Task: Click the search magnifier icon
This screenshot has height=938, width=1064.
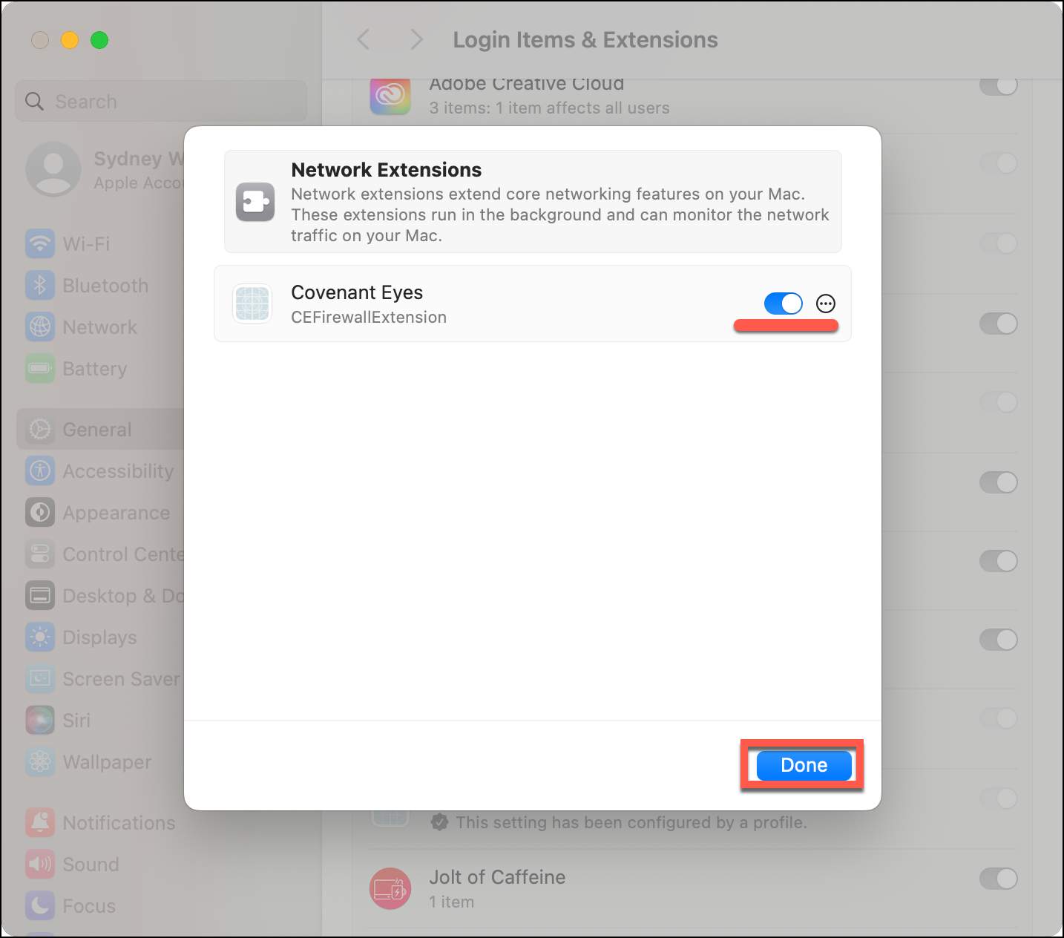Action: click(34, 101)
